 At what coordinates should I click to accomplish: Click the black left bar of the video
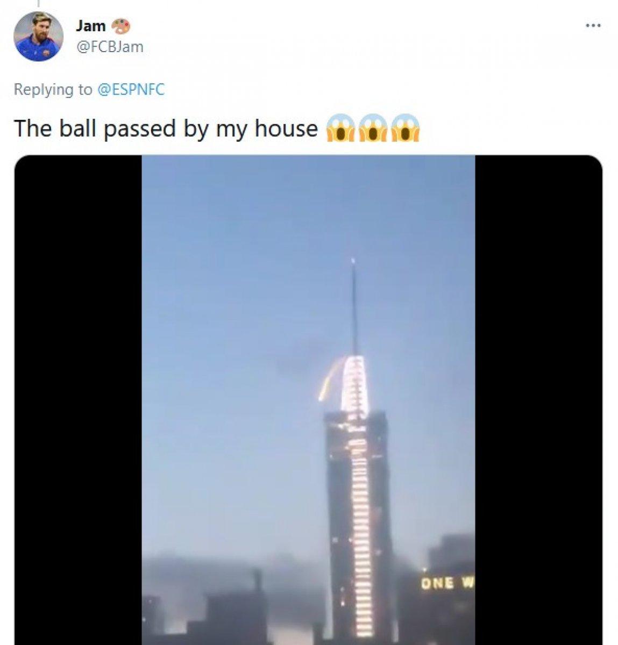click(78, 400)
